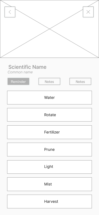Activate the highlighted Reminder tab
Screen dimensions: 99x215
pyautogui.click(x=18, y=82)
